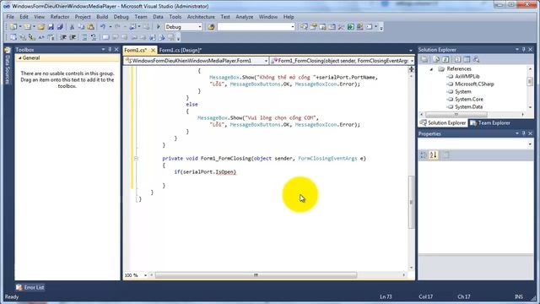Open the class navigation dropdown WindowsFormDieuKhienWindowsMediaPlayer.Form1

click(266, 61)
